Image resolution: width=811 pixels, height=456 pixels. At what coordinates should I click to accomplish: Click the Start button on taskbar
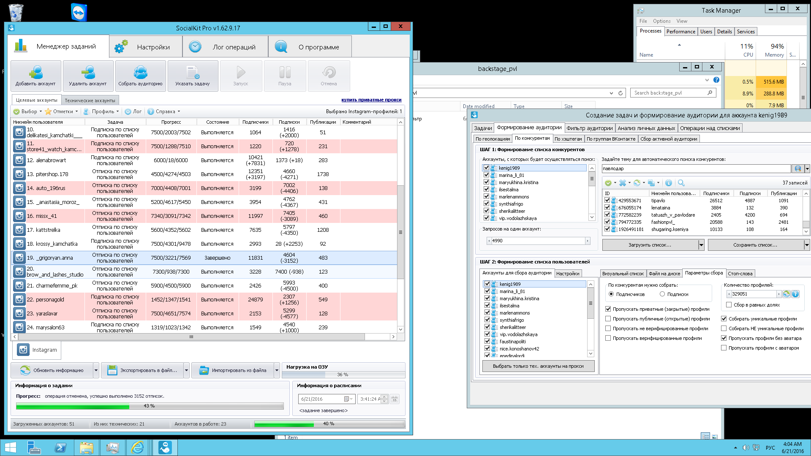coord(10,448)
